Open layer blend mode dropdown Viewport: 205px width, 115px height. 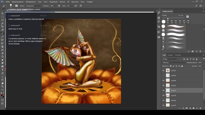[x=174, y=63]
